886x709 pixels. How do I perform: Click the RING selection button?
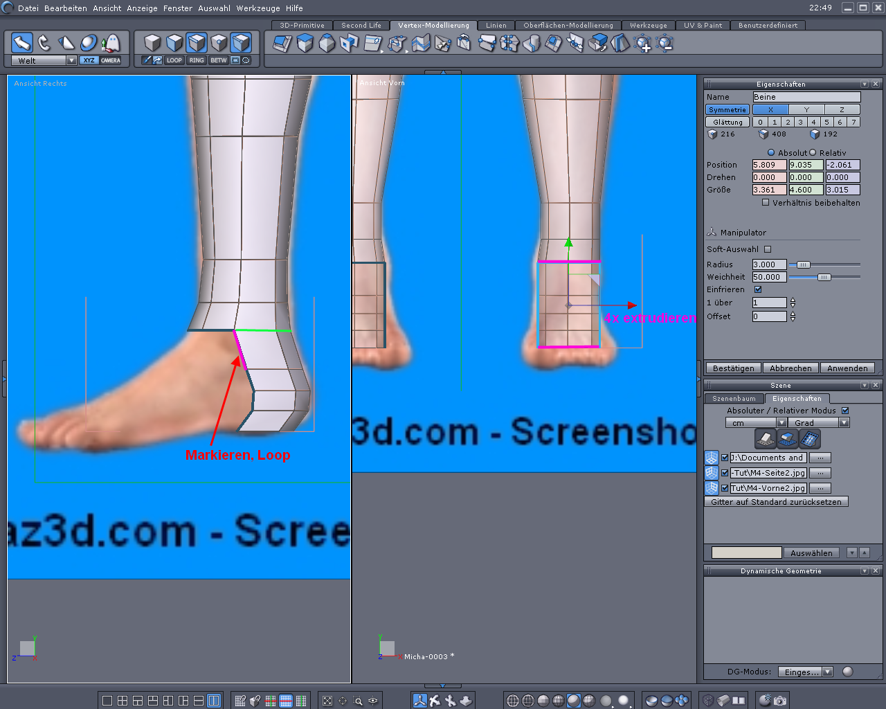click(197, 60)
